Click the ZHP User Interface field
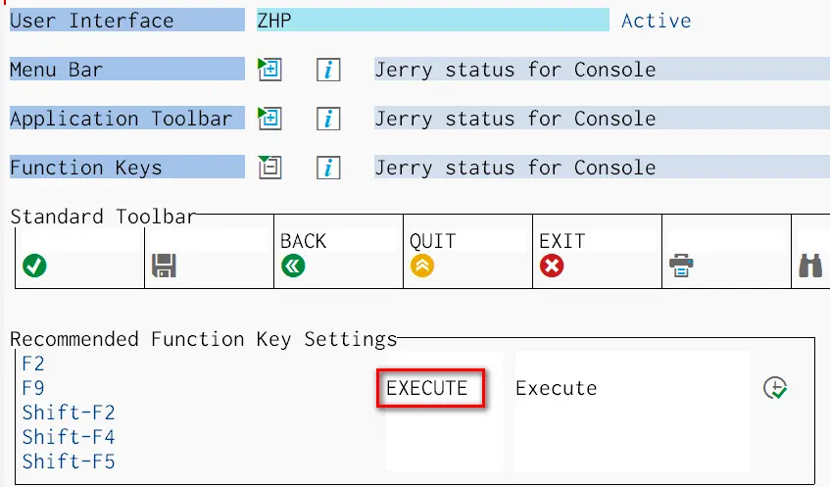Screen dimensions: 830x487 [432, 21]
